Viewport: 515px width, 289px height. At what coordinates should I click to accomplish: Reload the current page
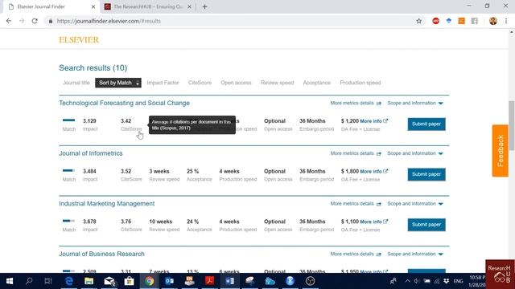click(35, 21)
